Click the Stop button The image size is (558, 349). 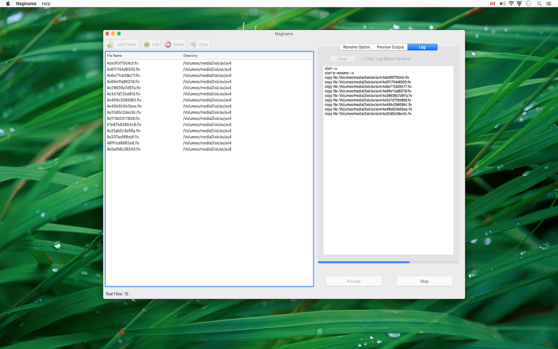coord(424,281)
